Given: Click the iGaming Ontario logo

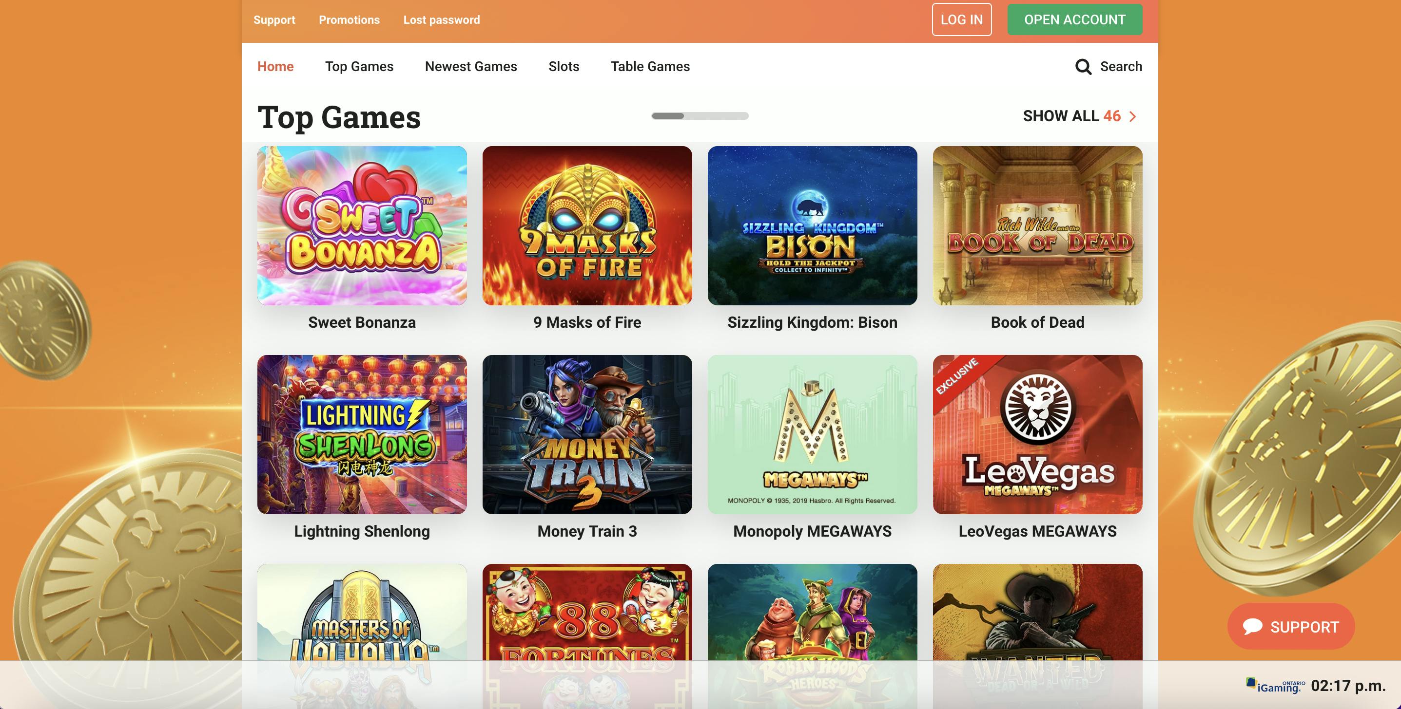Looking at the screenshot, I should (1275, 686).
